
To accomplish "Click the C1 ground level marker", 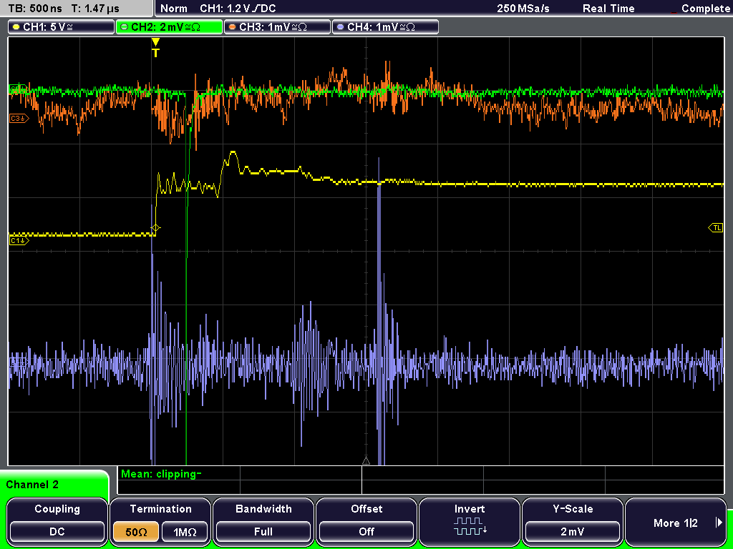I will [x=19, y=240].
